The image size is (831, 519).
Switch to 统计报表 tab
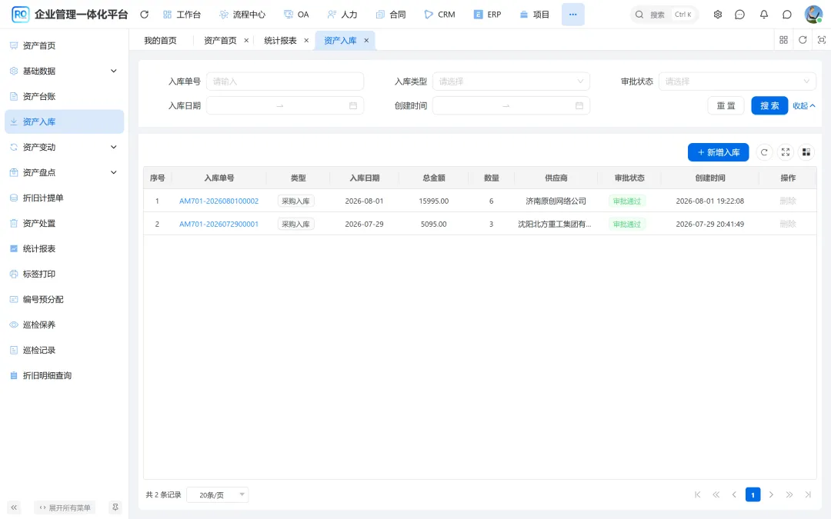tap(280, 40)
